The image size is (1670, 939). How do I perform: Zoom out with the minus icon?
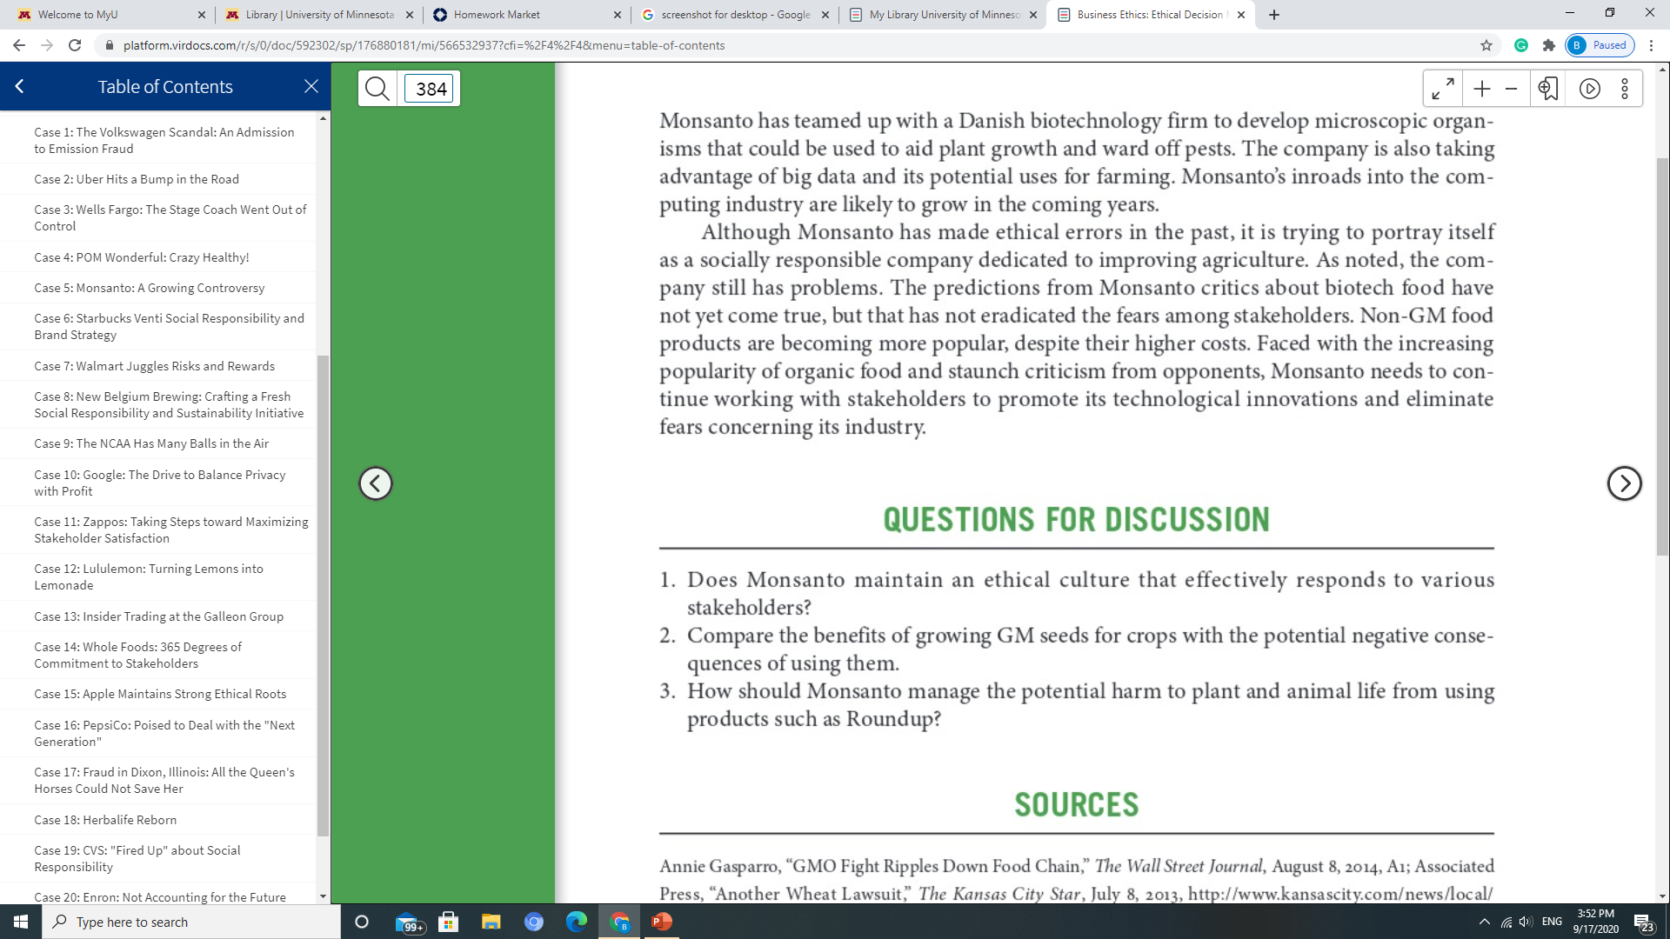[1512, 88]
